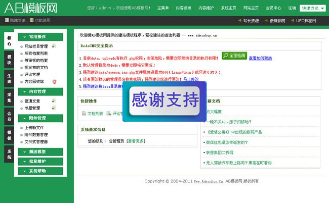Switch to the 模块 sidebar tab
The image size is (329, 203).
click(x=9, y=60)
